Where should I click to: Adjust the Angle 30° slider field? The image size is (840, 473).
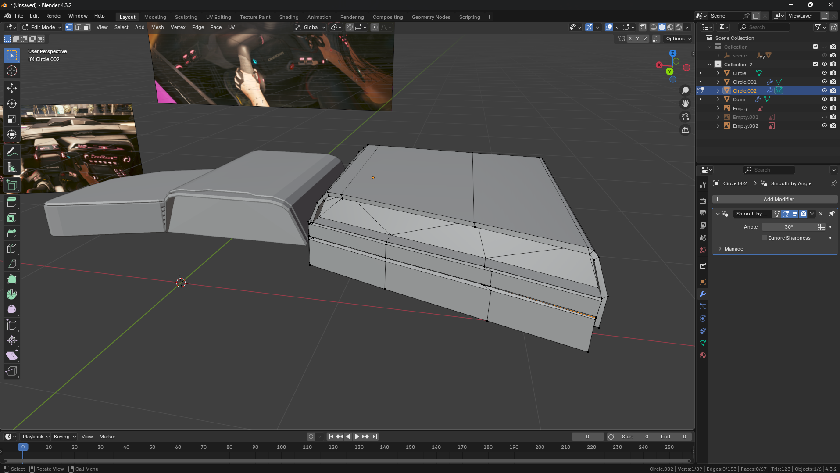pos(789,227)
